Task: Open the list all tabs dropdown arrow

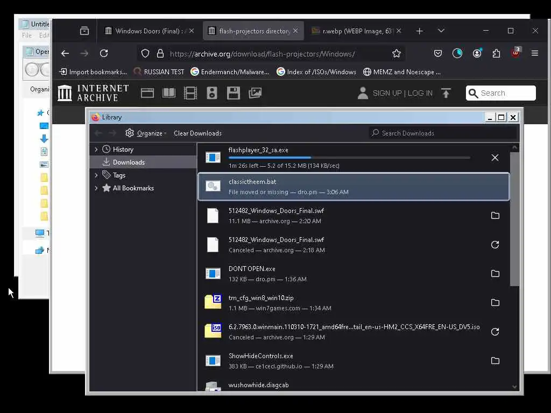Action: [441, 31]
